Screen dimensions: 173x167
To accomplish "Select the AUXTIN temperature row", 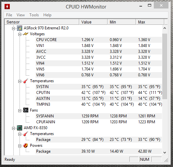I will (x=99, y=99).
